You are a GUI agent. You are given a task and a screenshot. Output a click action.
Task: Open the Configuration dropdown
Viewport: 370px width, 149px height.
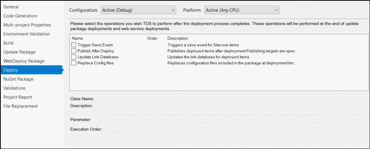[138, 10]
